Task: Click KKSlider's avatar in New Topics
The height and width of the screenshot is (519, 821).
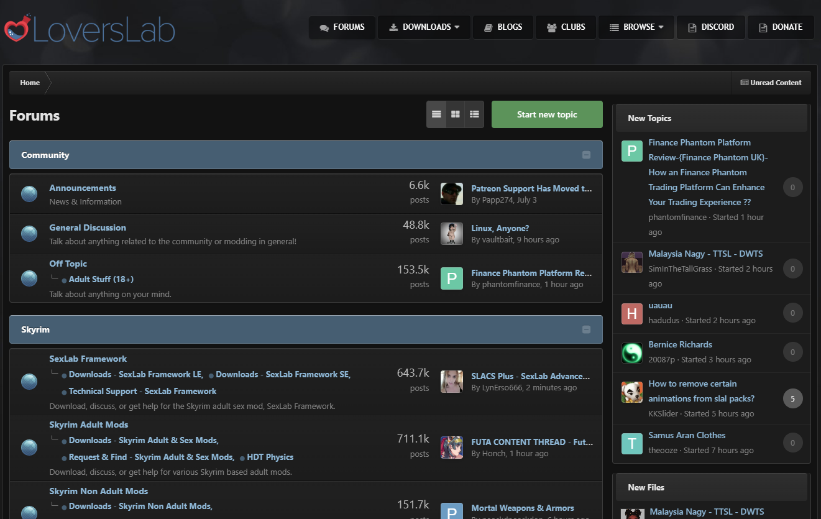Action: pos(632,392)
